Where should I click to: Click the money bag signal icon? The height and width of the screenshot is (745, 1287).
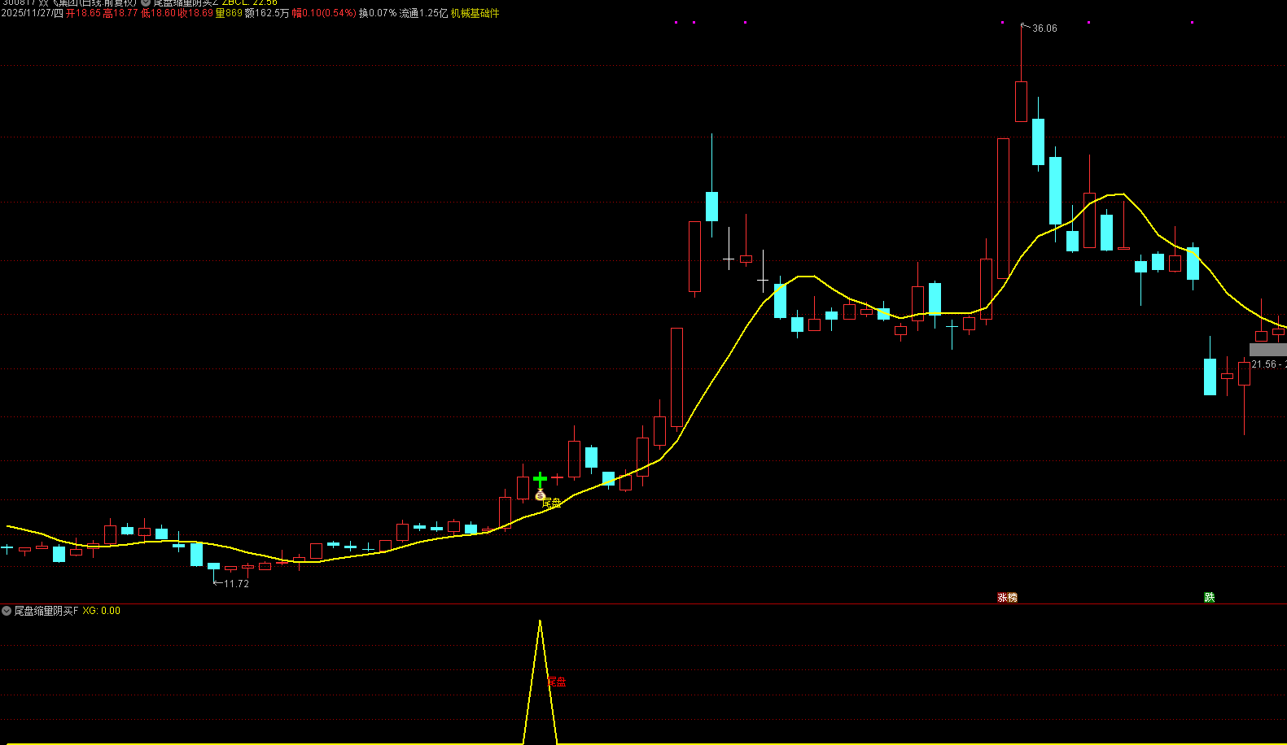[x=540, y=494]
